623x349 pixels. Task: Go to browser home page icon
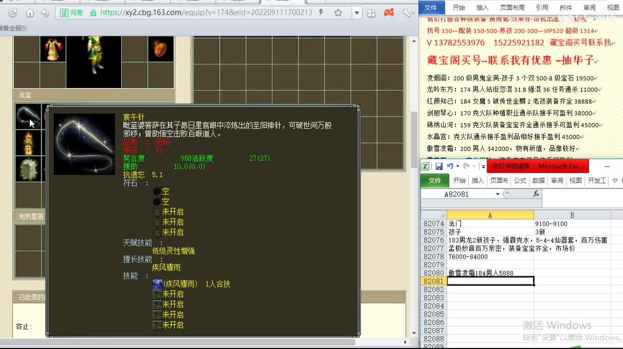tap(29, 13)
